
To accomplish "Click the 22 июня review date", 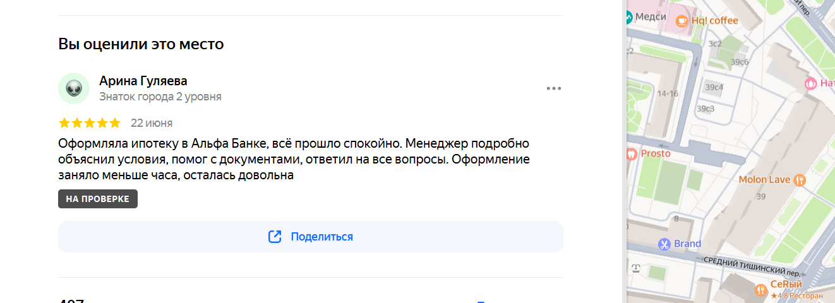I will click(x=152, y=122).
